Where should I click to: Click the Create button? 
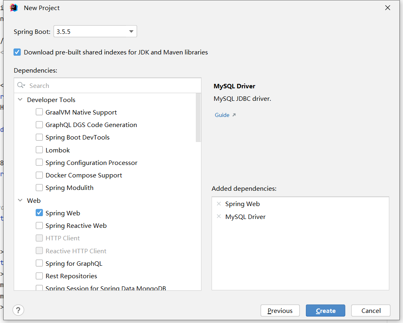click(325, 310)
